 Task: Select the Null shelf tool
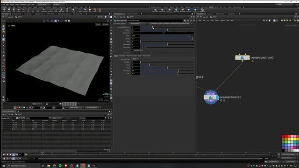(x=28, y=10)
